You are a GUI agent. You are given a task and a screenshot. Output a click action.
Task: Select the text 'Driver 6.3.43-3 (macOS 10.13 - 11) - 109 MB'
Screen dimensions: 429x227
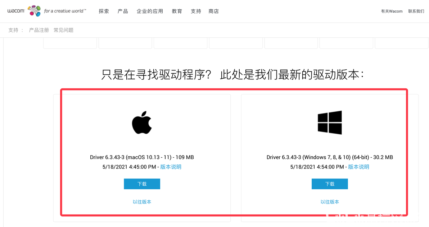pyautogui.click(x=142, y=157)
